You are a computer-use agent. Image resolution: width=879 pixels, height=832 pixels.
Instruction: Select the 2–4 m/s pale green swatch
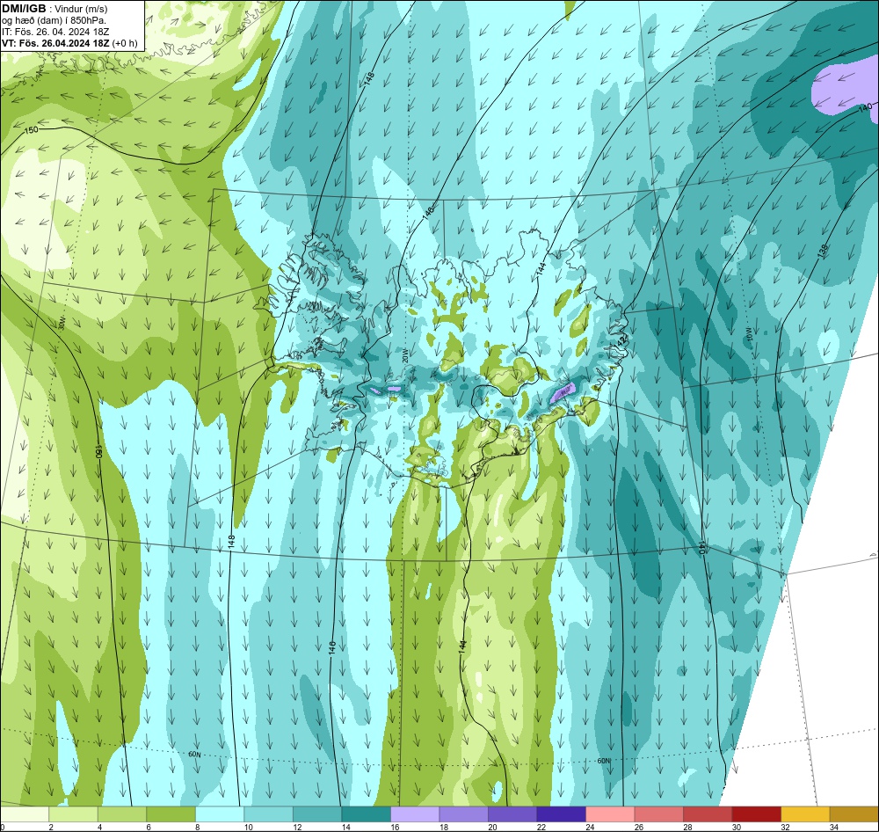74,814
